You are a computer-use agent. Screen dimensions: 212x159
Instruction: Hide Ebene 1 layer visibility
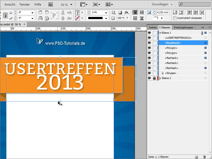pyautogui.click(x=149, y=33)
